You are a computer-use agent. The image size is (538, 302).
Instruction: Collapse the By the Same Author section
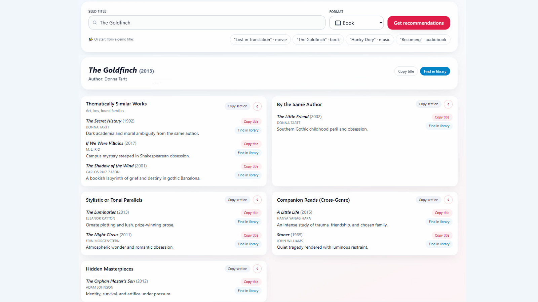pyautogui.click(x=448, y=104)
